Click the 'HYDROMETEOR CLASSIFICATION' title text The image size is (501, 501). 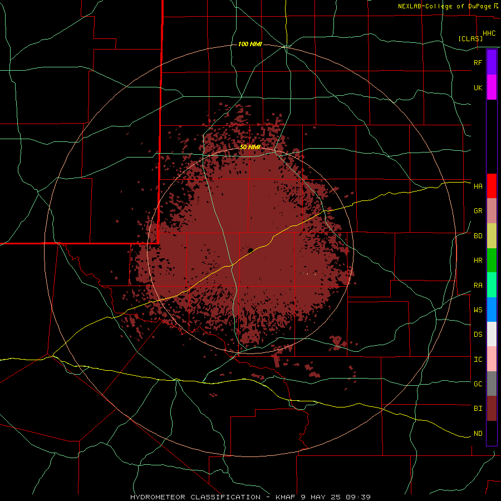(195, 497)
